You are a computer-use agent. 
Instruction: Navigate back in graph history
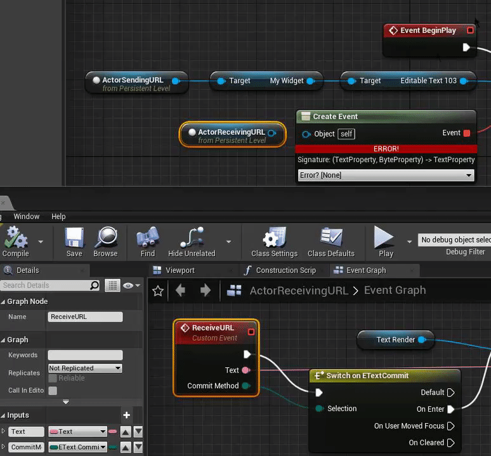pos(181,290)
